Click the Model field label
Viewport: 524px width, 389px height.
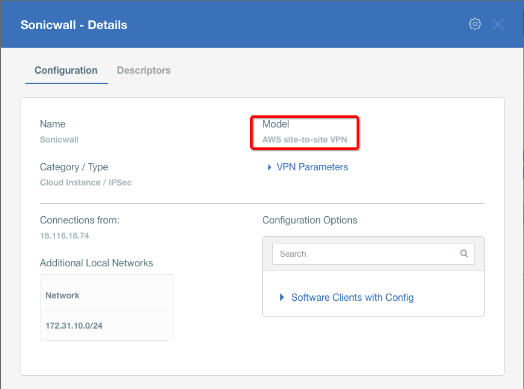point(276,124)
